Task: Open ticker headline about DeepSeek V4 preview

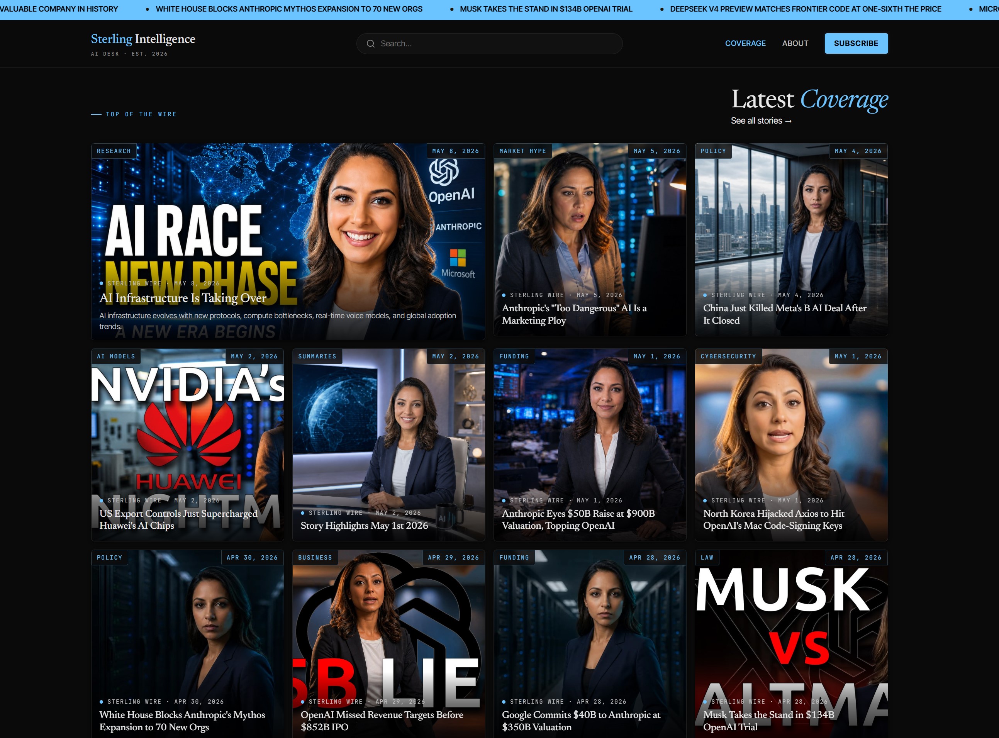Action: click(x=805, y=9)
